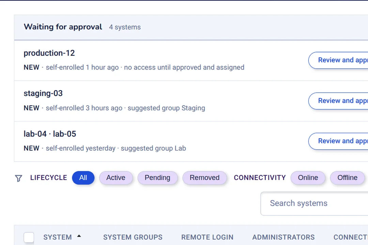Image resolution: width=368 pixels, height=245 pixels.
Task: Sort by SYSTEM GROUPS column header
Action: 133,237
